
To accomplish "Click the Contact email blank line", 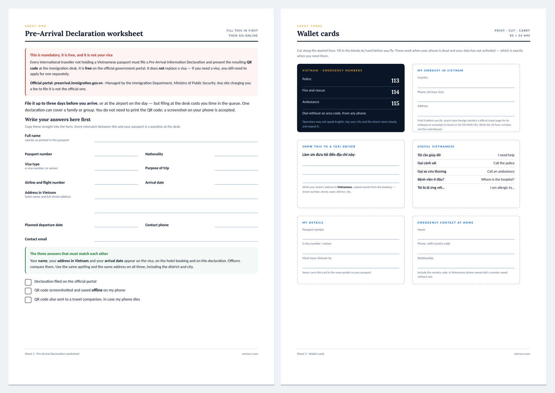I will coord(176,238).
